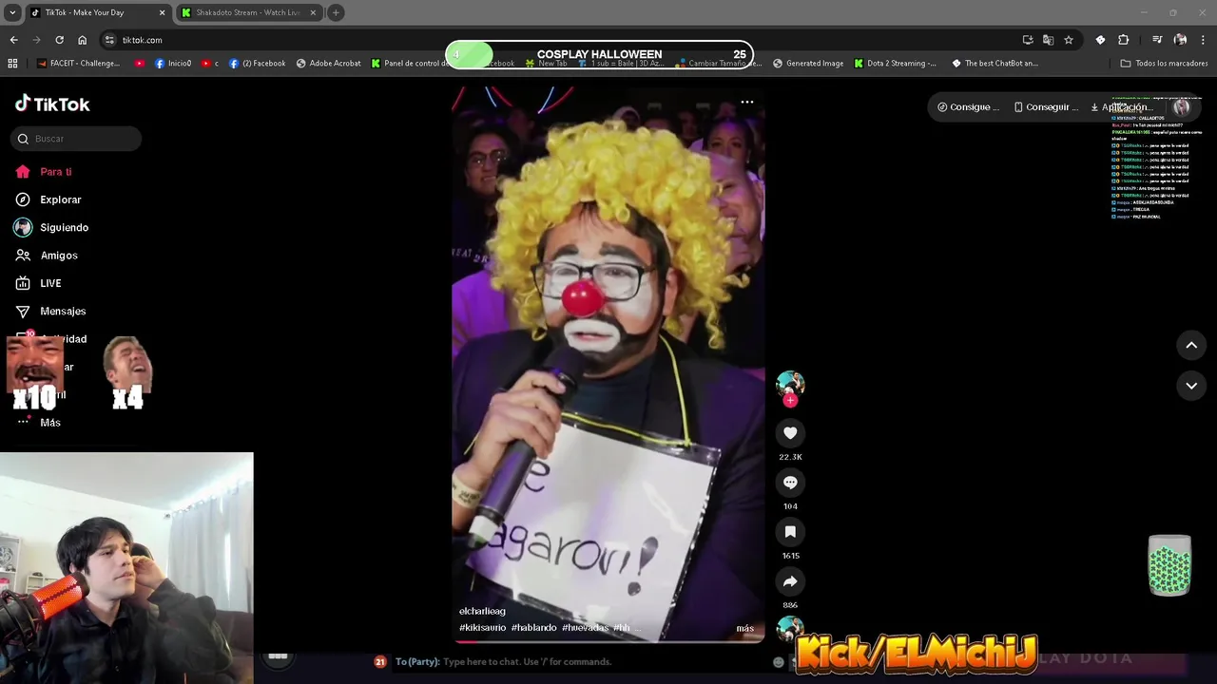1217x684 pixels.
Task: Open the three-dot video options menu
Action: (747, 102)
